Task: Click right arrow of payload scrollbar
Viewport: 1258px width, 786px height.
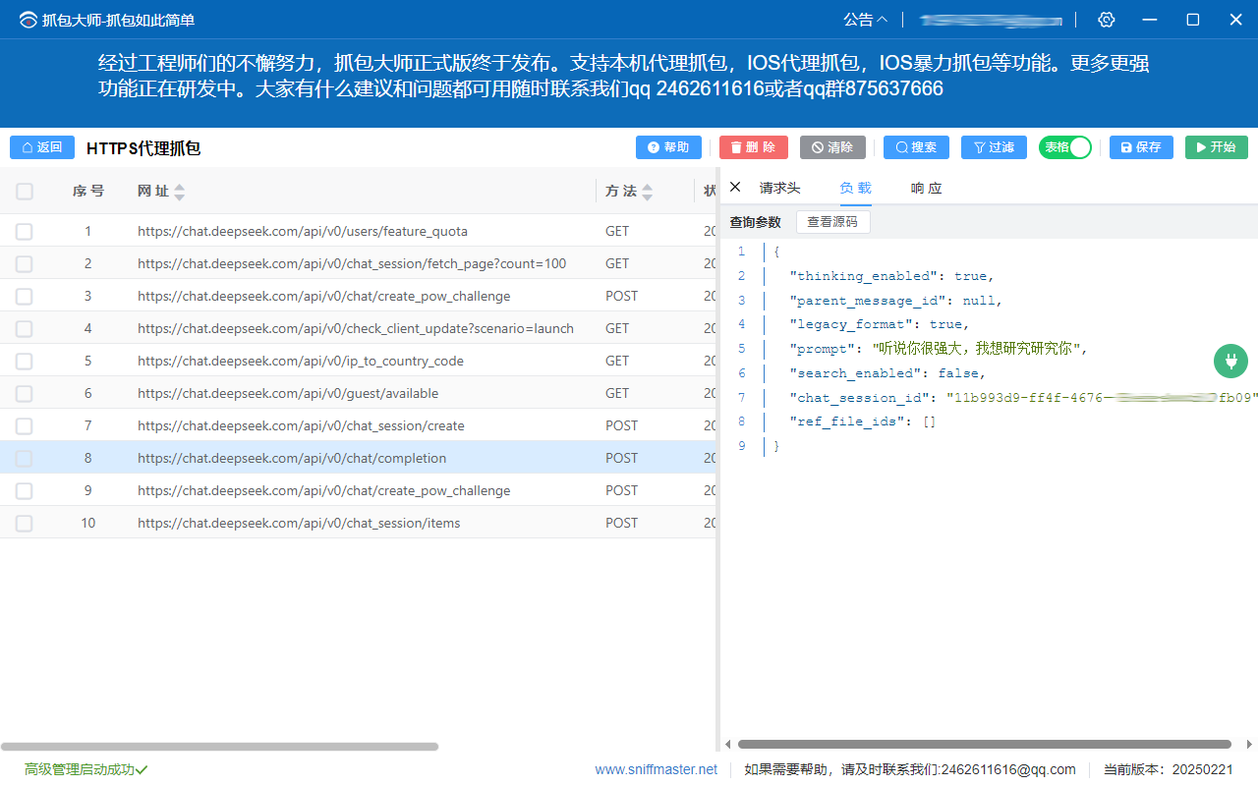Action: pos(1249,745)
